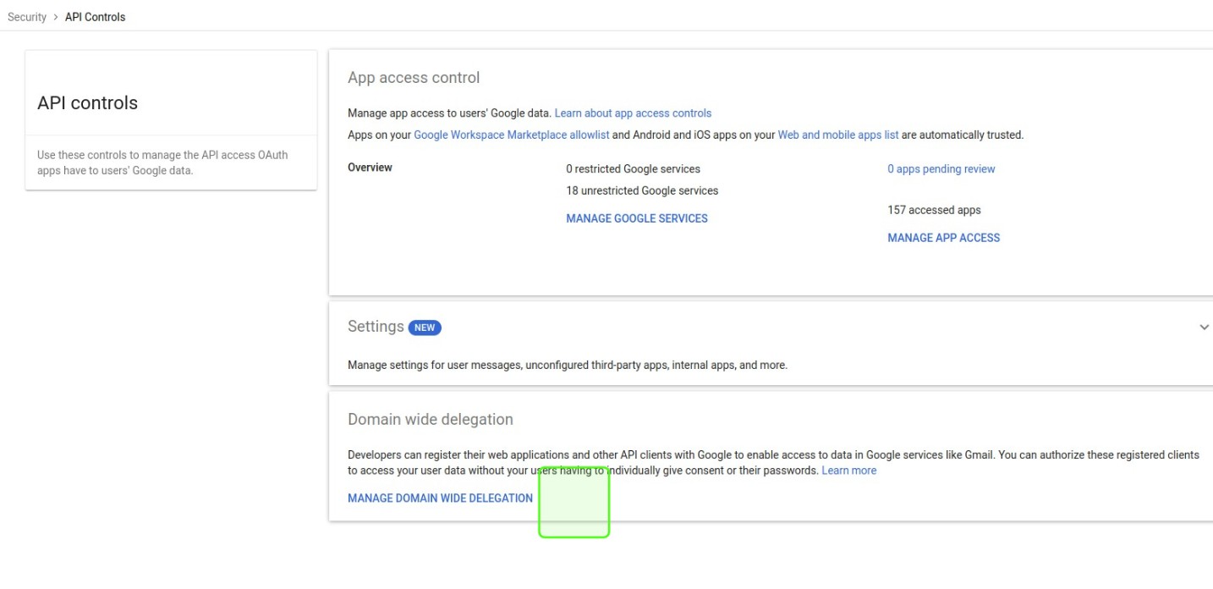Go back to Security in breadcrumb
The image size is (1213, 589).
pos(27,17)
